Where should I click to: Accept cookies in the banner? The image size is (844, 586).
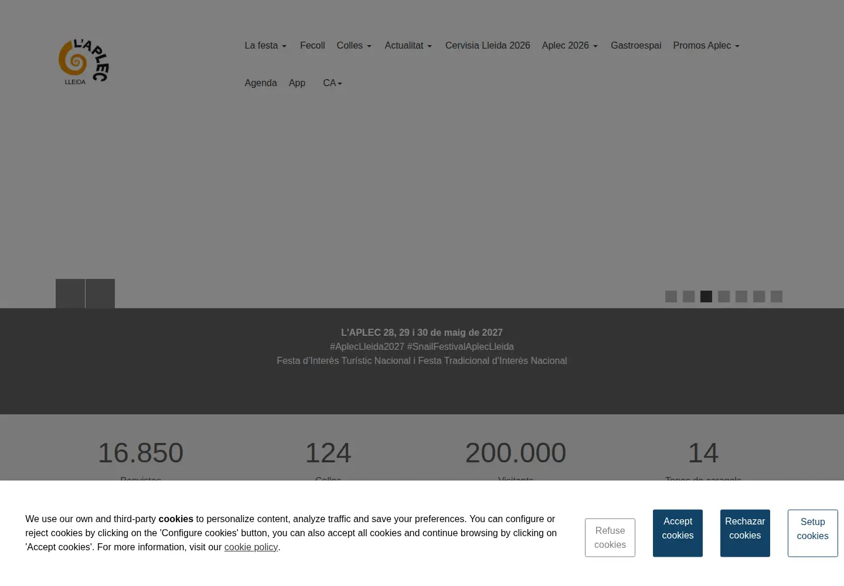678,533
